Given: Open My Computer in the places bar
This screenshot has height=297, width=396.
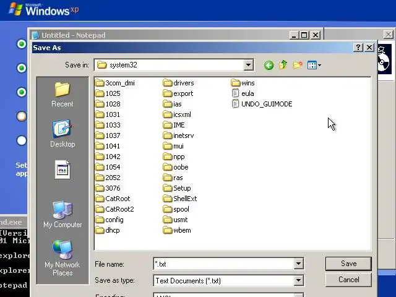Looking at the screenshot, I should coord(62,214).
